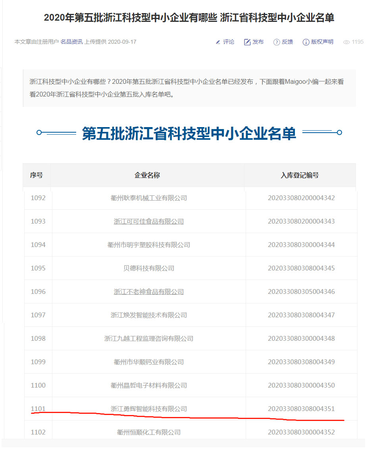
Task: Click the upload date 2020-09-17
Action: click(122, 42)
